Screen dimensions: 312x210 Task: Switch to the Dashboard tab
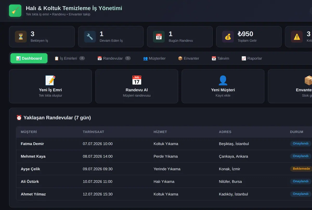[x=29, y=58]
